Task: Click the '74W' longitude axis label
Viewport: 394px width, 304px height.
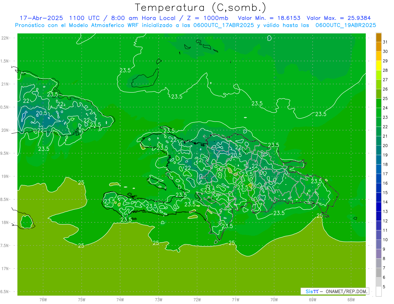Action: click(x=120, y=300)
